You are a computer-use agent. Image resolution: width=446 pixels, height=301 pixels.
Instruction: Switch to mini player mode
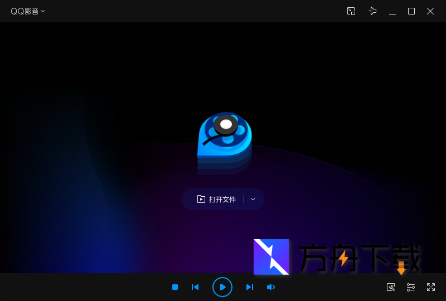coord(351,11)
